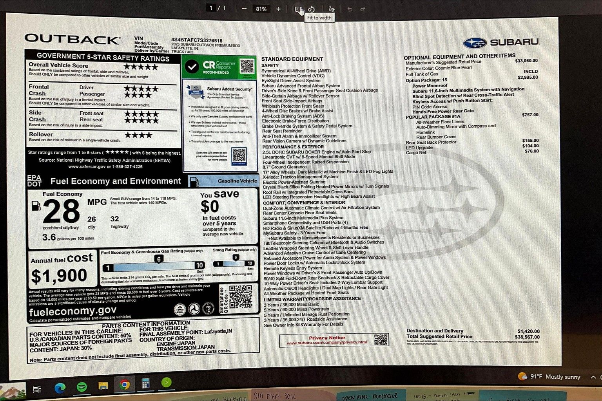The image size is (602, 401).
Task: Click the www.safercar.gov source line
Action: 105,166
